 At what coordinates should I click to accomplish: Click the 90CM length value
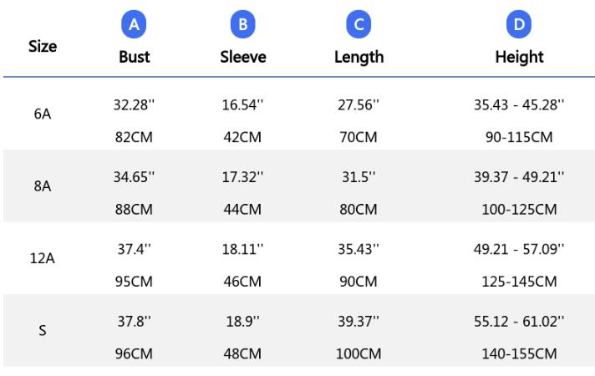(359, 282)
